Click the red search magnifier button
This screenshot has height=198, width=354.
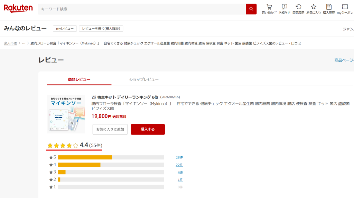(251, 9)
